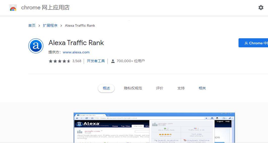268x143 pixels.
Task: Click the 700,000+ 位用户 text
Action: pos(131,61)
